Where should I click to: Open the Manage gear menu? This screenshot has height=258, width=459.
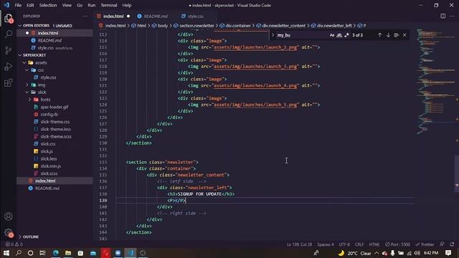(x=8, y=233)
